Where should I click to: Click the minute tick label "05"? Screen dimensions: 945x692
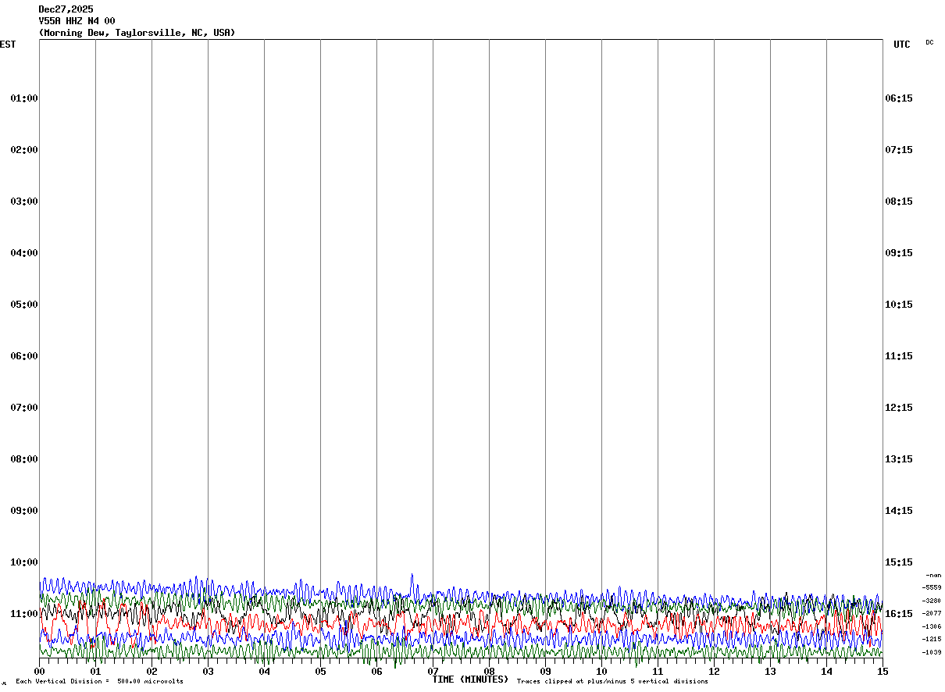(321, 672)
